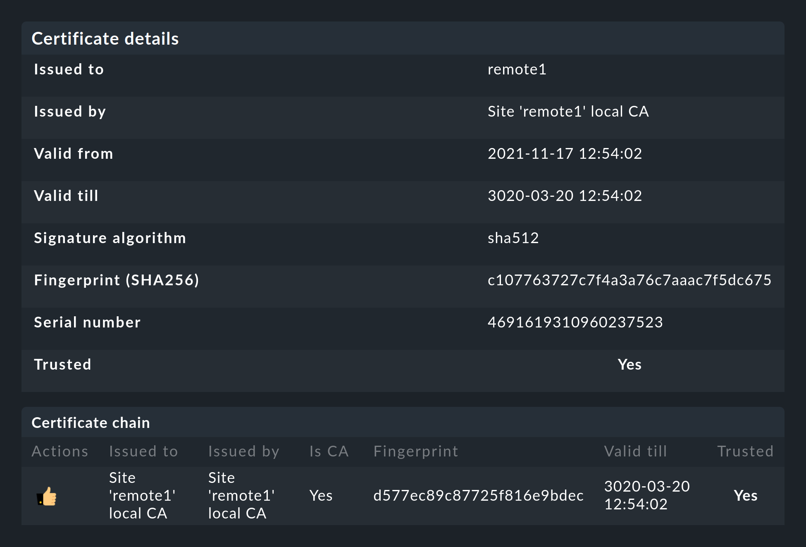The height and width of the screenshot is (547, 806).
Task: Select the Certificate details panel header
Action: click(x=105, y=38)
